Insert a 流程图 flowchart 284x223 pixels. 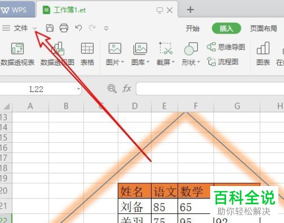click(223, 61)
